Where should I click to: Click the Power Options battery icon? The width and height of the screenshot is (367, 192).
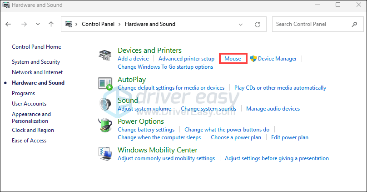click(x=105, y=125)
